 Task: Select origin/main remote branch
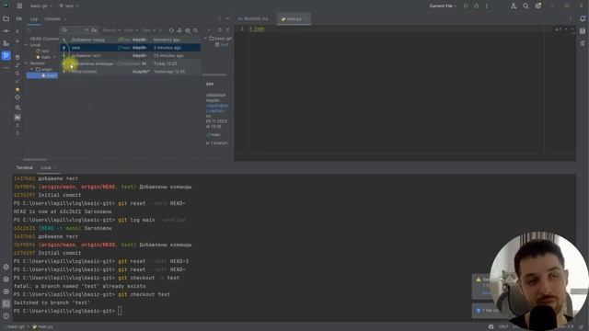pos(42,75)
